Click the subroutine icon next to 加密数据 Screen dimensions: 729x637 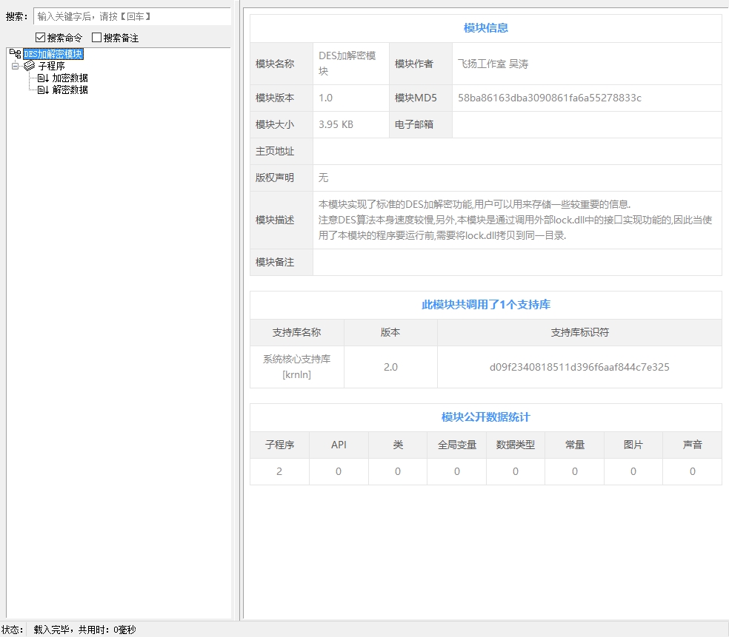coord(43,78)
